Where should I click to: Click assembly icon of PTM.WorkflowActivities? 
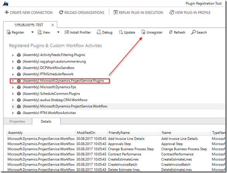19,113
